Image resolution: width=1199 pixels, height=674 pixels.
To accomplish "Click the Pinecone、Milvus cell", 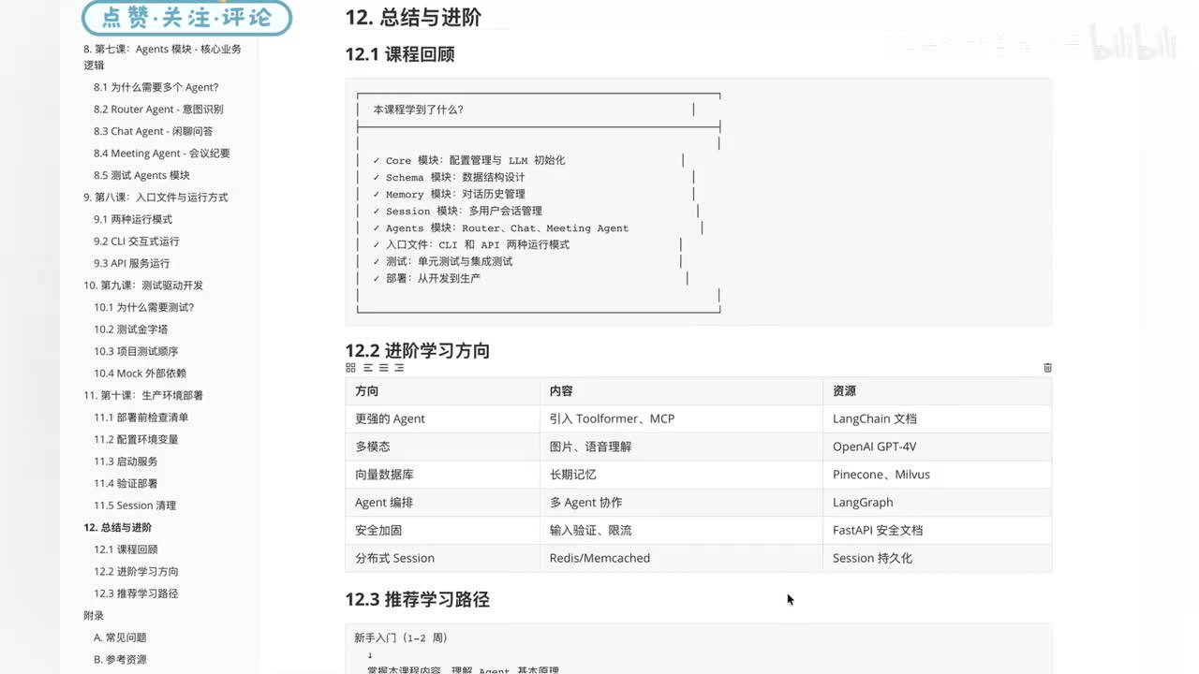I will [937, 475].
